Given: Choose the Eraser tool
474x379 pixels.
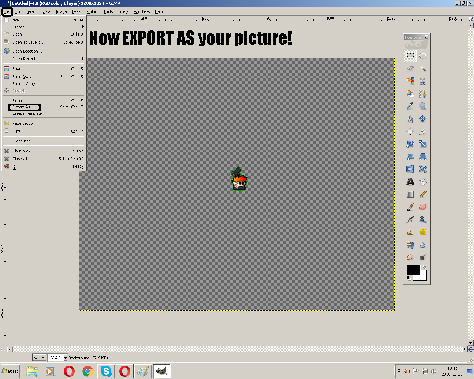Looking at the screenshot, I should (x=423, y=207).
